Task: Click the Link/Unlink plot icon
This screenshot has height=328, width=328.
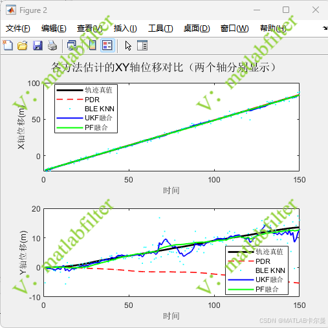Action: coord(72,45)
